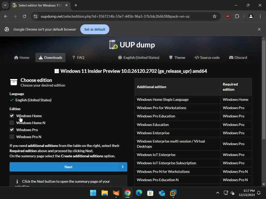Uncheck the Windows Home checkbox

[x=12, y=116]
